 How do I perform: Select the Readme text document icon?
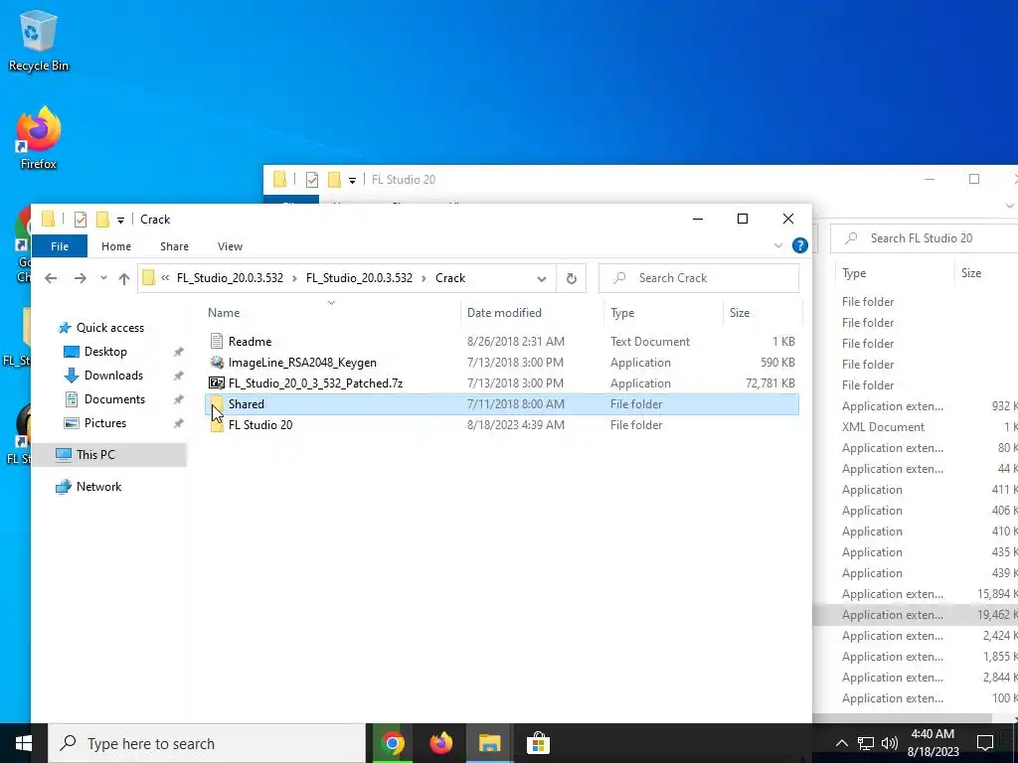tap(217, 342)
